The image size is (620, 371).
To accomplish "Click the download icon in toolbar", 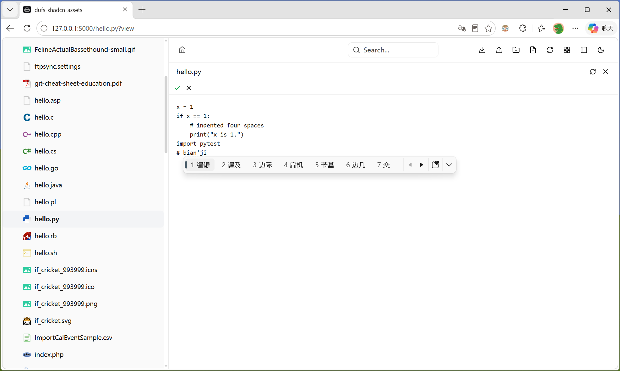I will [482, 50].
